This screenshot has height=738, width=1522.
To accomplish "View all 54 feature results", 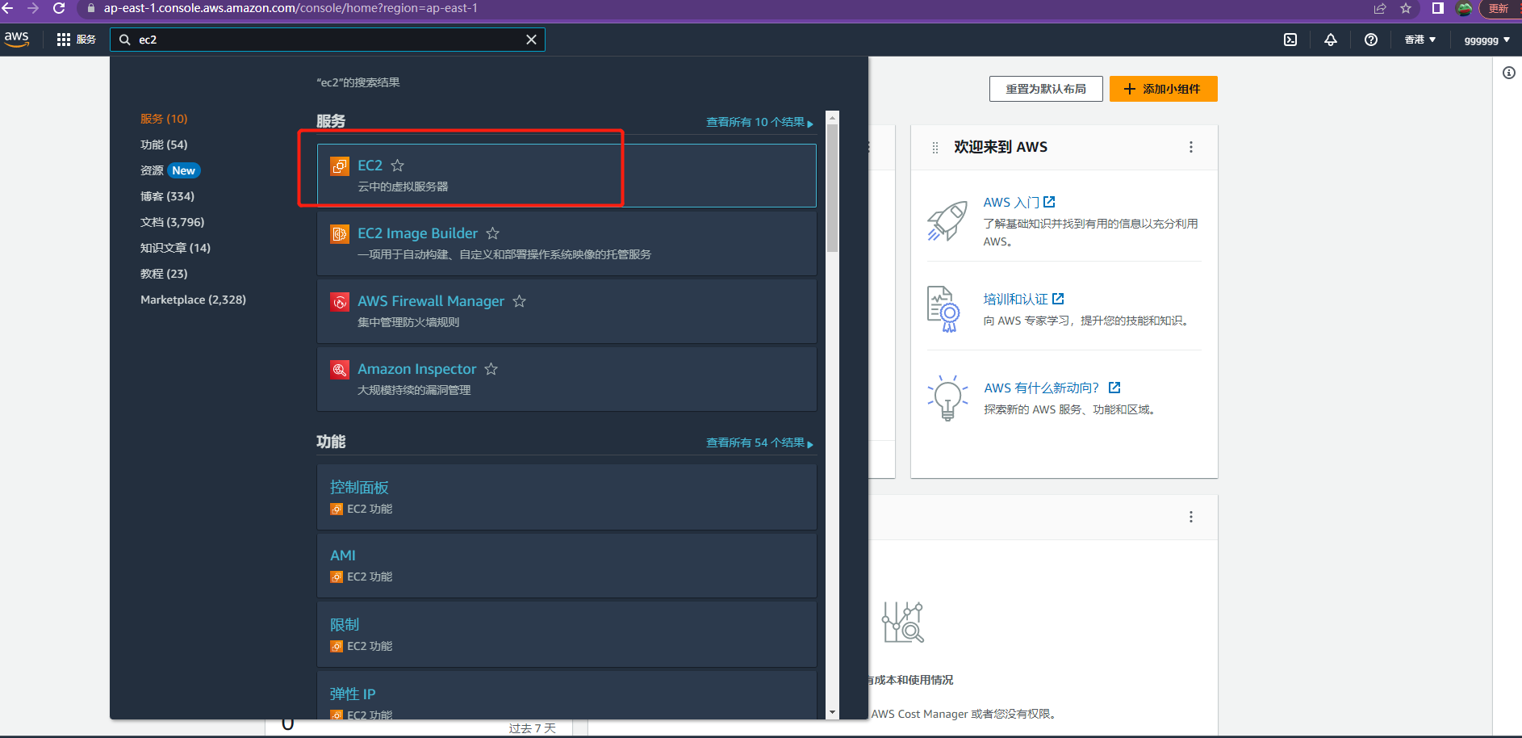I will 759,442.
